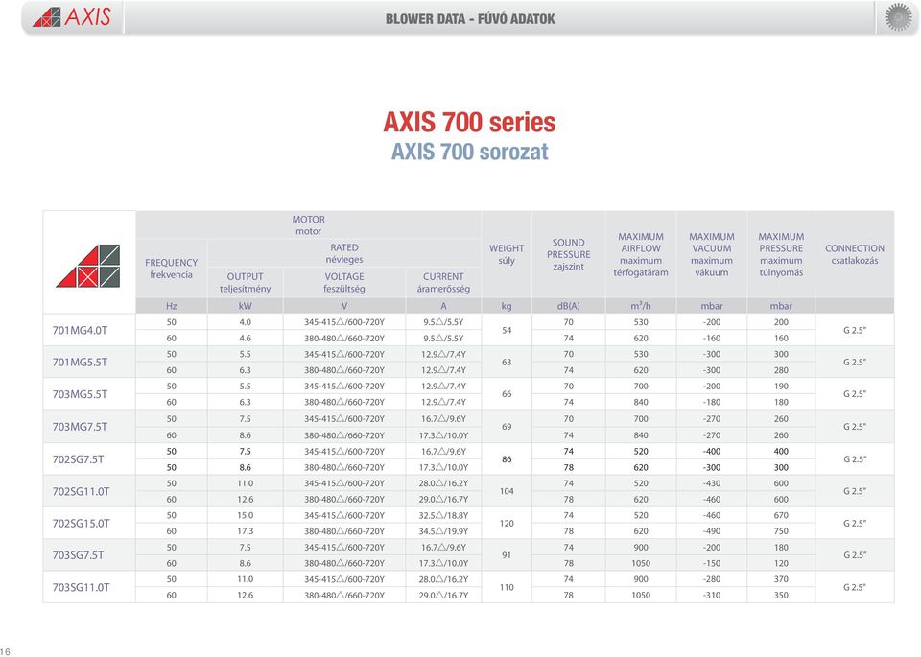Click the weight value 69 for 703MG7.5T
The image size is (921, 657).
click(507, 427)
